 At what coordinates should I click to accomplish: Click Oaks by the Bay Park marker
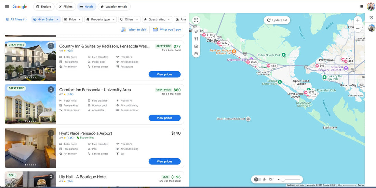(324, 77)
